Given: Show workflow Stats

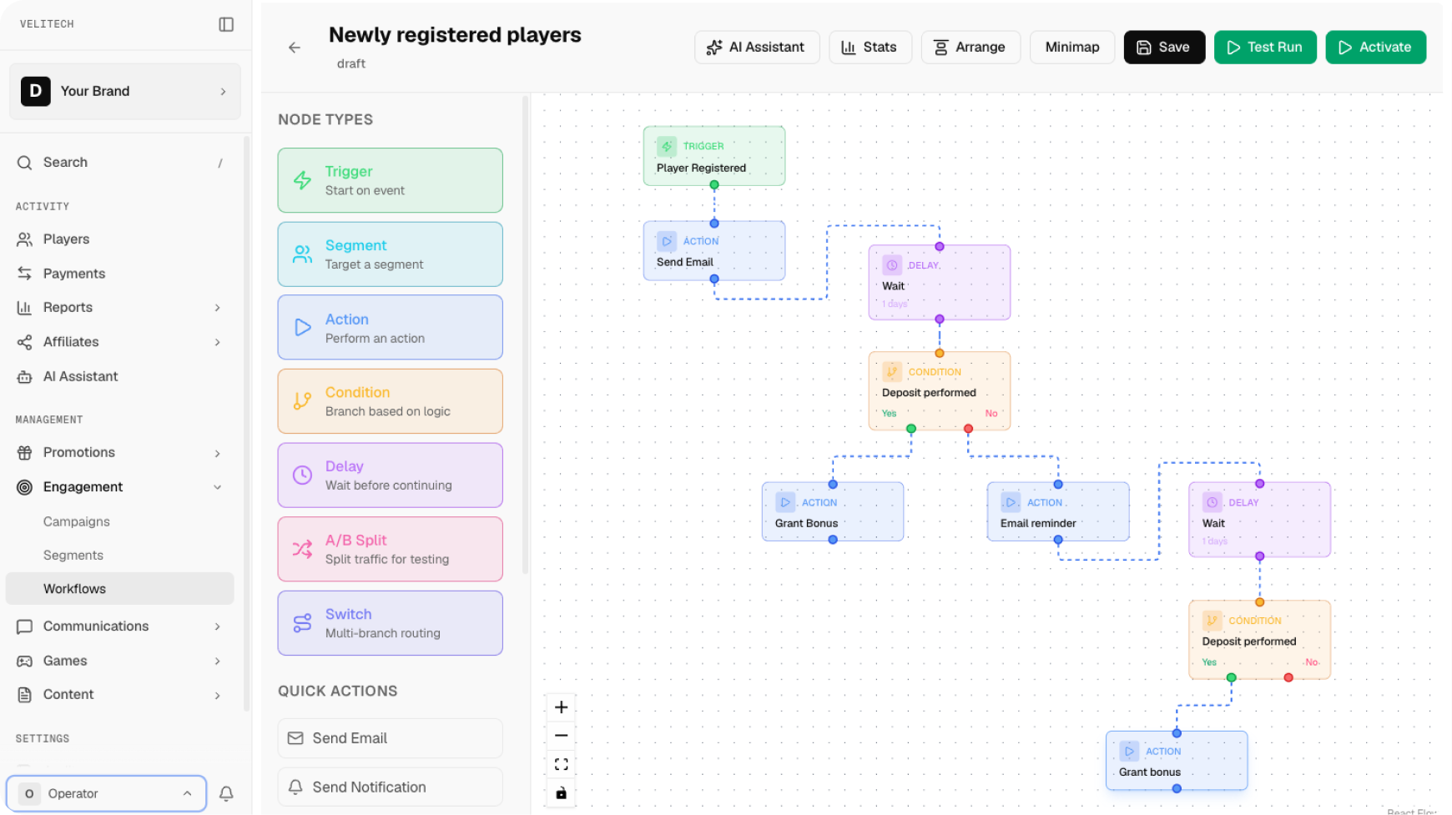Looking at the screenshot, I should click(x=870, y=48).
